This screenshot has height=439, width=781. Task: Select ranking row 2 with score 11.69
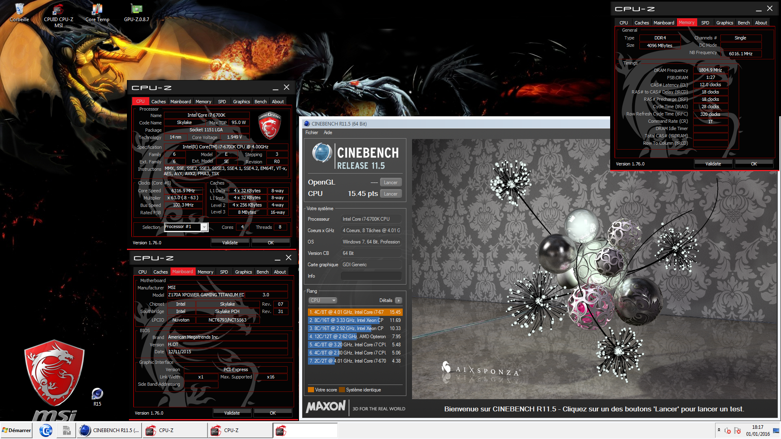click(355, 320)
